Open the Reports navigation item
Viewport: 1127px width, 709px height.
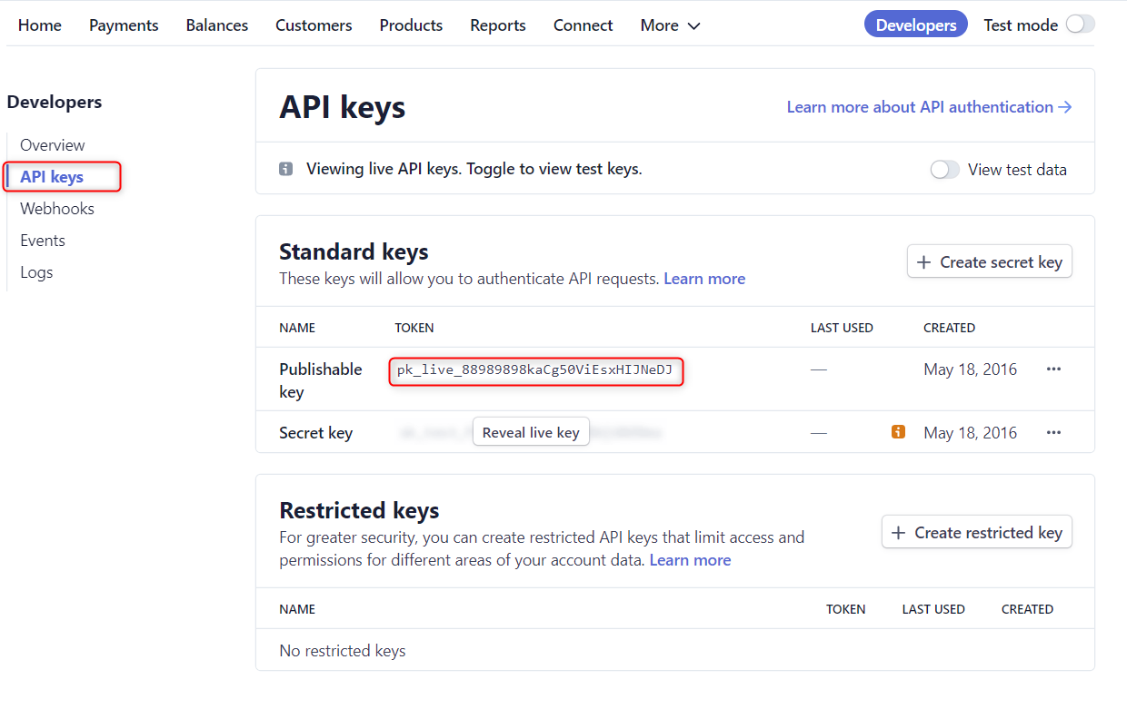coord(497,25)
